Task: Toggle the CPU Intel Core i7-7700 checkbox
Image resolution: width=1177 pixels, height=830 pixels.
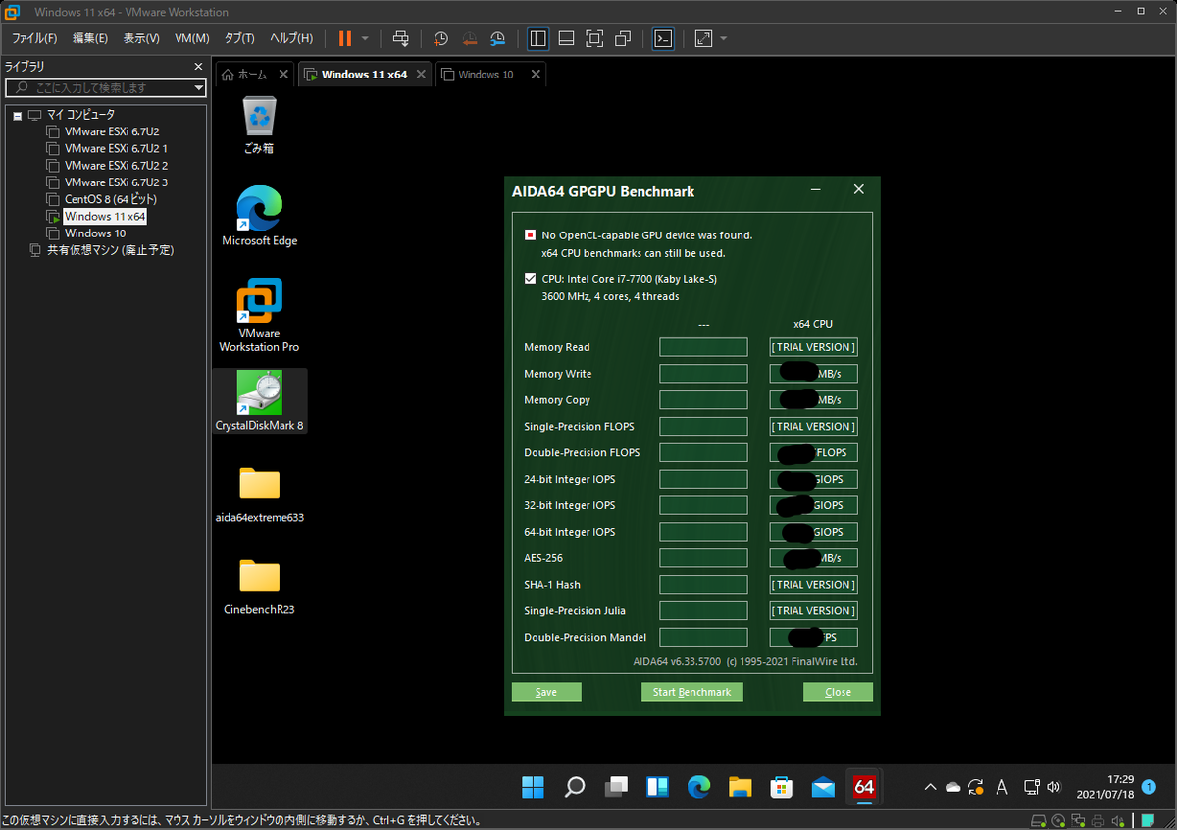Action: point(531,279)
